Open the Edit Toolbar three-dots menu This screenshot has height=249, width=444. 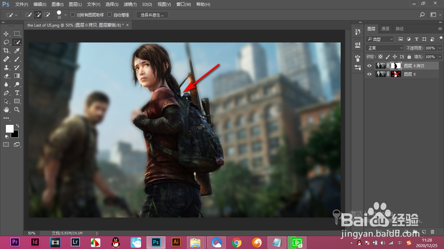6,118
